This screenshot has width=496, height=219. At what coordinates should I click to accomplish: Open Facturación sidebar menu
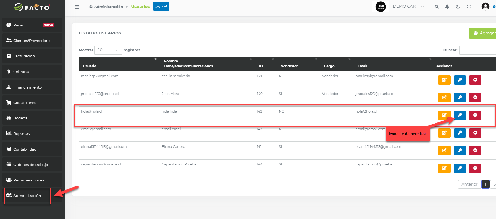tap(24, 56)
